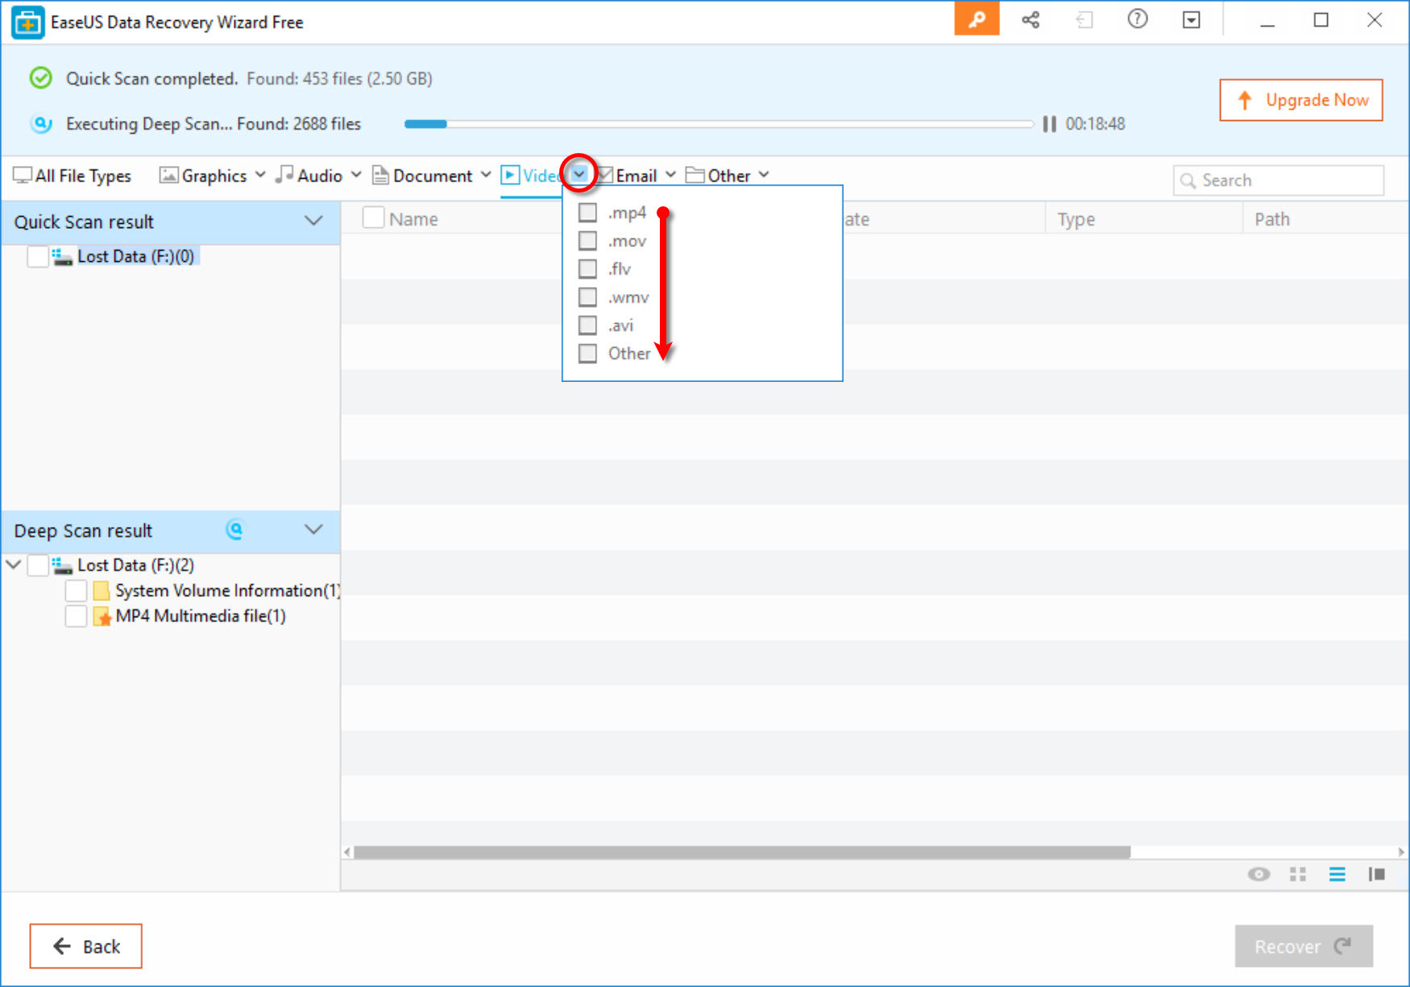
Task: Click the deep scan progress bar
Action: [x=719, y=124]
